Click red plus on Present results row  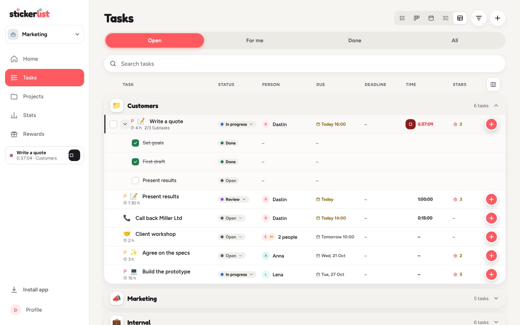(x=491, y=199)
